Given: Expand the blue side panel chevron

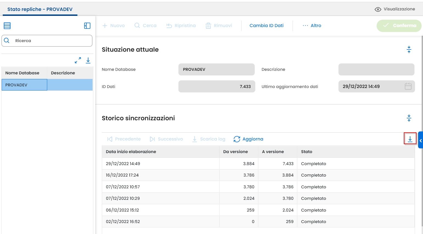Looking at the screenshot, I should pyautogui.click(x=421, y=141).
